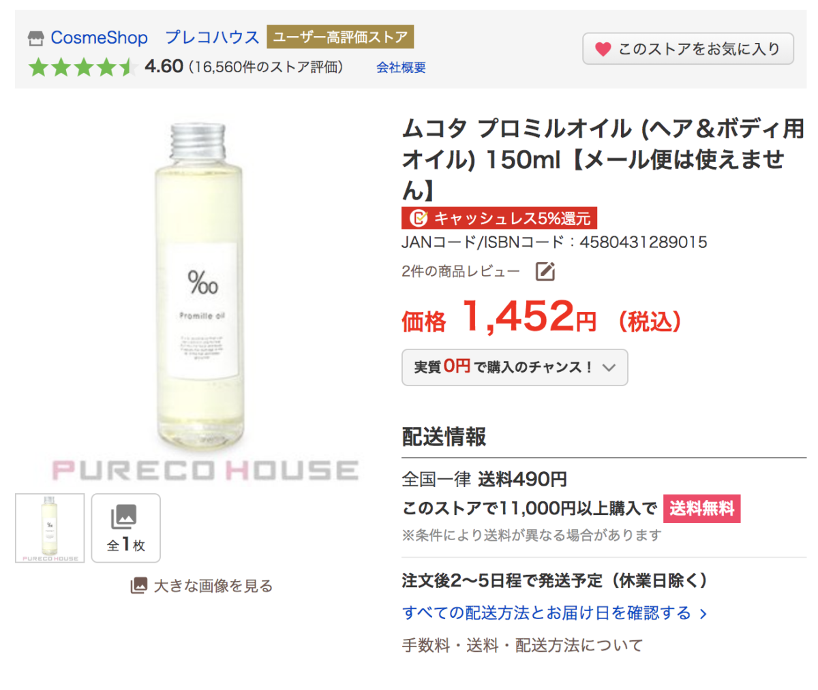Open the 会社概要 link
The height and width of the screenshot is (690, 818).
(x=401, y=67)
